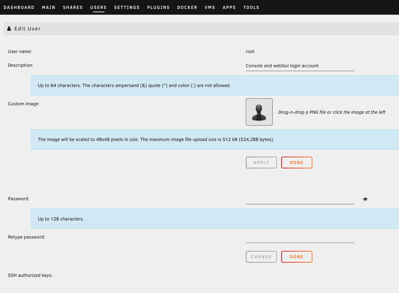Switch to the MAIN tab
Screen dimensions: 399x293
49,7
